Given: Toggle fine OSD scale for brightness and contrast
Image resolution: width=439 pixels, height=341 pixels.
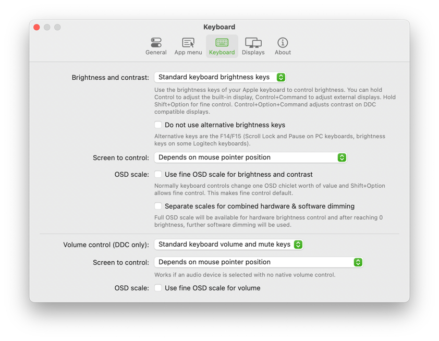Looking at the screenshot, I should point(158,175).
